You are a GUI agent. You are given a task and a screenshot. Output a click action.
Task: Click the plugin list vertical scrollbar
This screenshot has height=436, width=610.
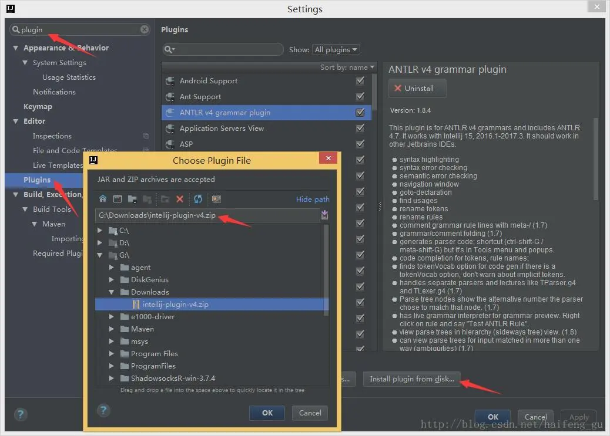[x=374, y=92]
